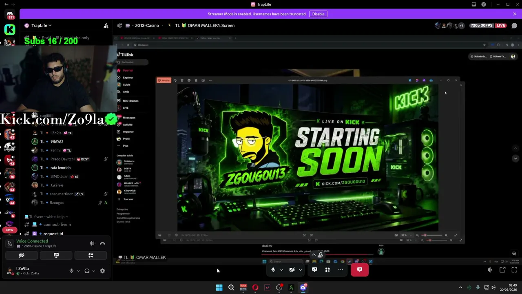
Task: Switch to Discord in the taskbar
Action: (303, 287)
